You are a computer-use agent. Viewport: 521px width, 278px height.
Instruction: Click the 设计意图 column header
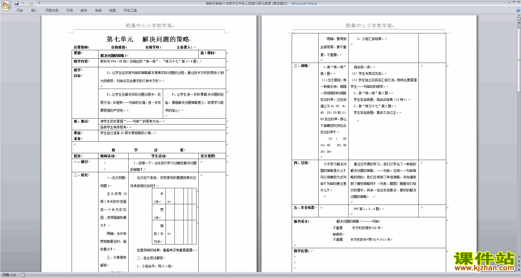[208, 156]
